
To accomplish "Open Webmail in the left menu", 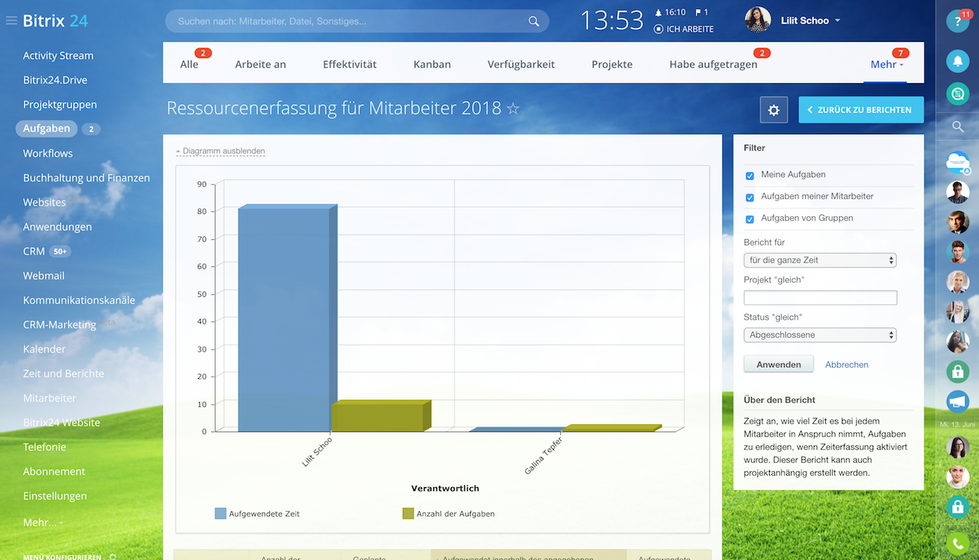I will pyautogui.click(x=43, y=275).
